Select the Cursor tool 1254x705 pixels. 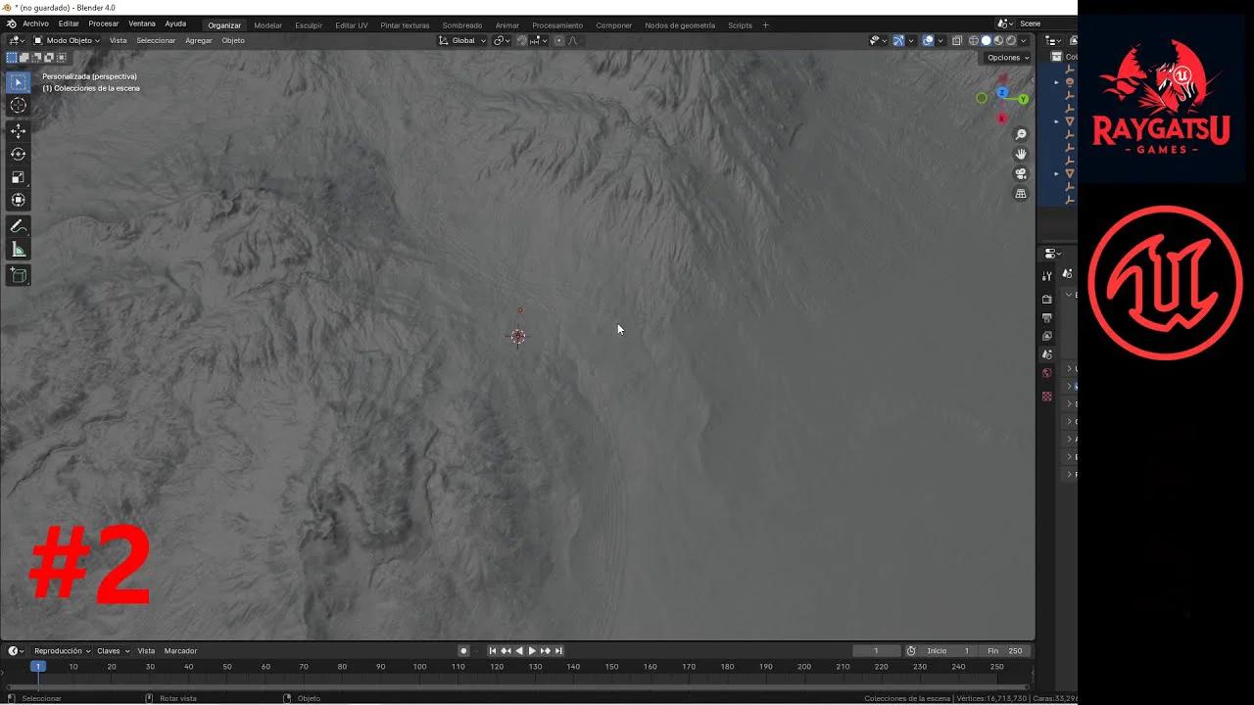click(18, 106)
